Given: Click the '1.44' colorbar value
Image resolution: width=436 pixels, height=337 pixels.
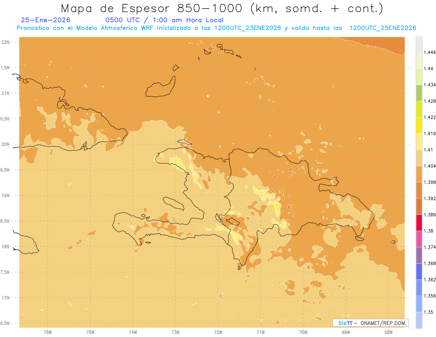Looking at the screenshot, I should [x=428, y=69].
